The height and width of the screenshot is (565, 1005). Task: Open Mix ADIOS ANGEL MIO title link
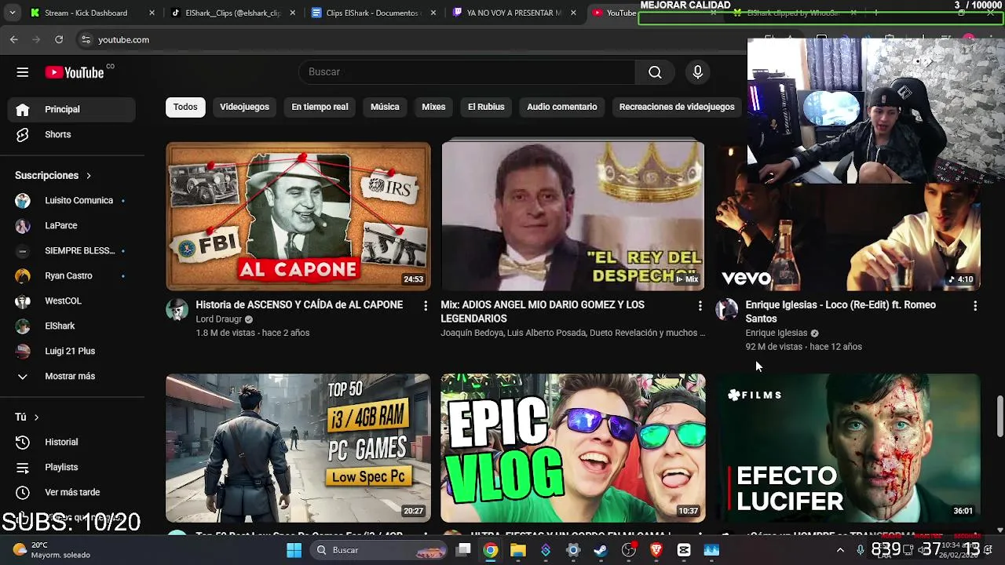pos(543,312)
